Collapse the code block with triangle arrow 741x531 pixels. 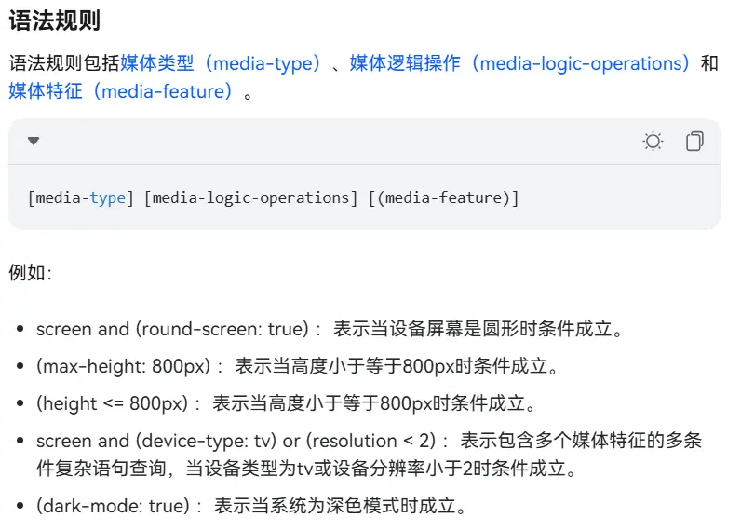34,142
